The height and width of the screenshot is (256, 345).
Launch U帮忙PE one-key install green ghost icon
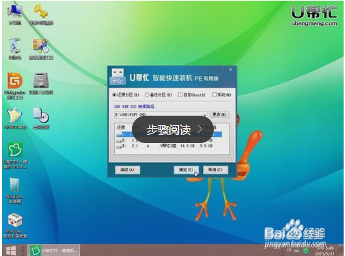(15, 155)
